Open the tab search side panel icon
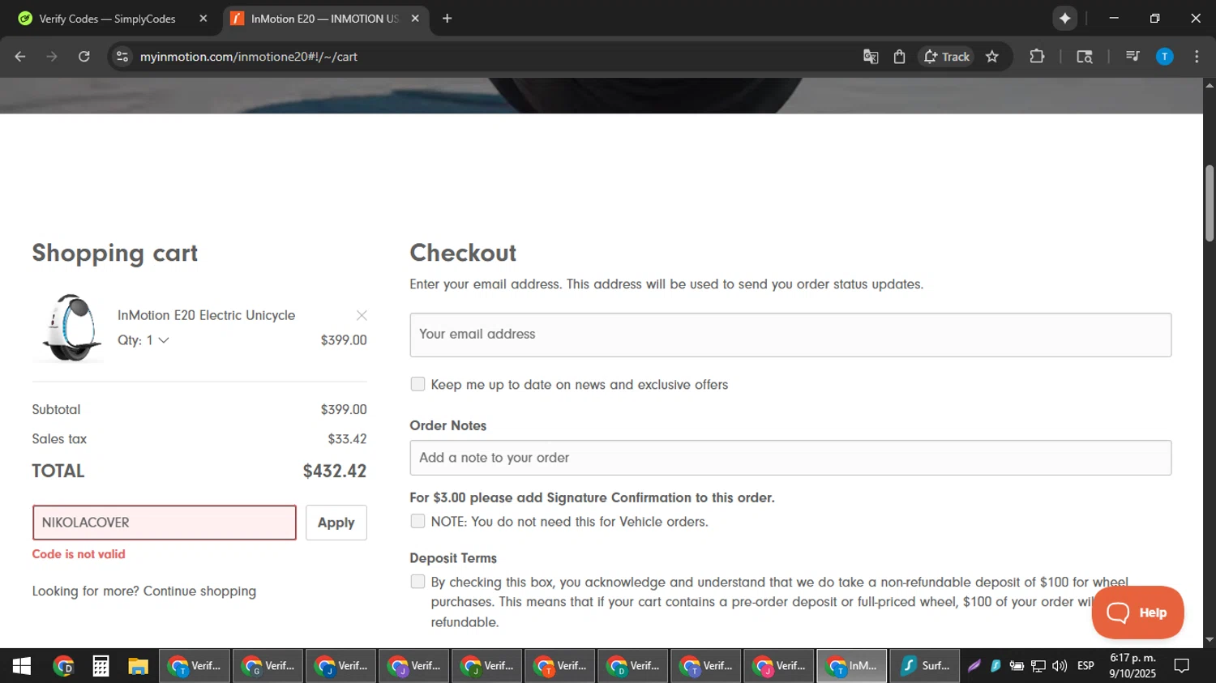Viewport: 1216px width, 683px height. (x=1085, y=57)
